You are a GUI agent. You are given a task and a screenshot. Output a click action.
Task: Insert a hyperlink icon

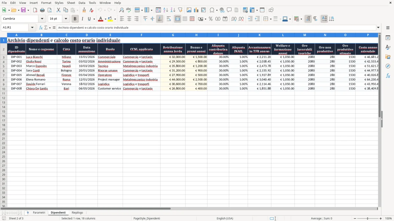222,10
